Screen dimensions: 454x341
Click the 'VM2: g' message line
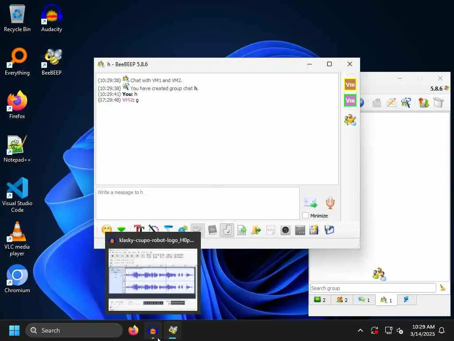[118, 100]
